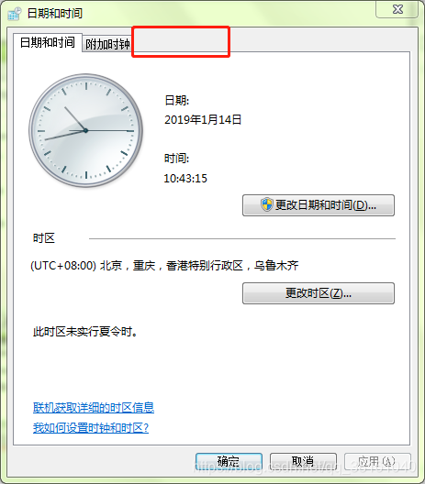Click the shield icon on change date button
The width and height of the screenshot is (425, 484).
pyautogui.click(x=266, y=204)
